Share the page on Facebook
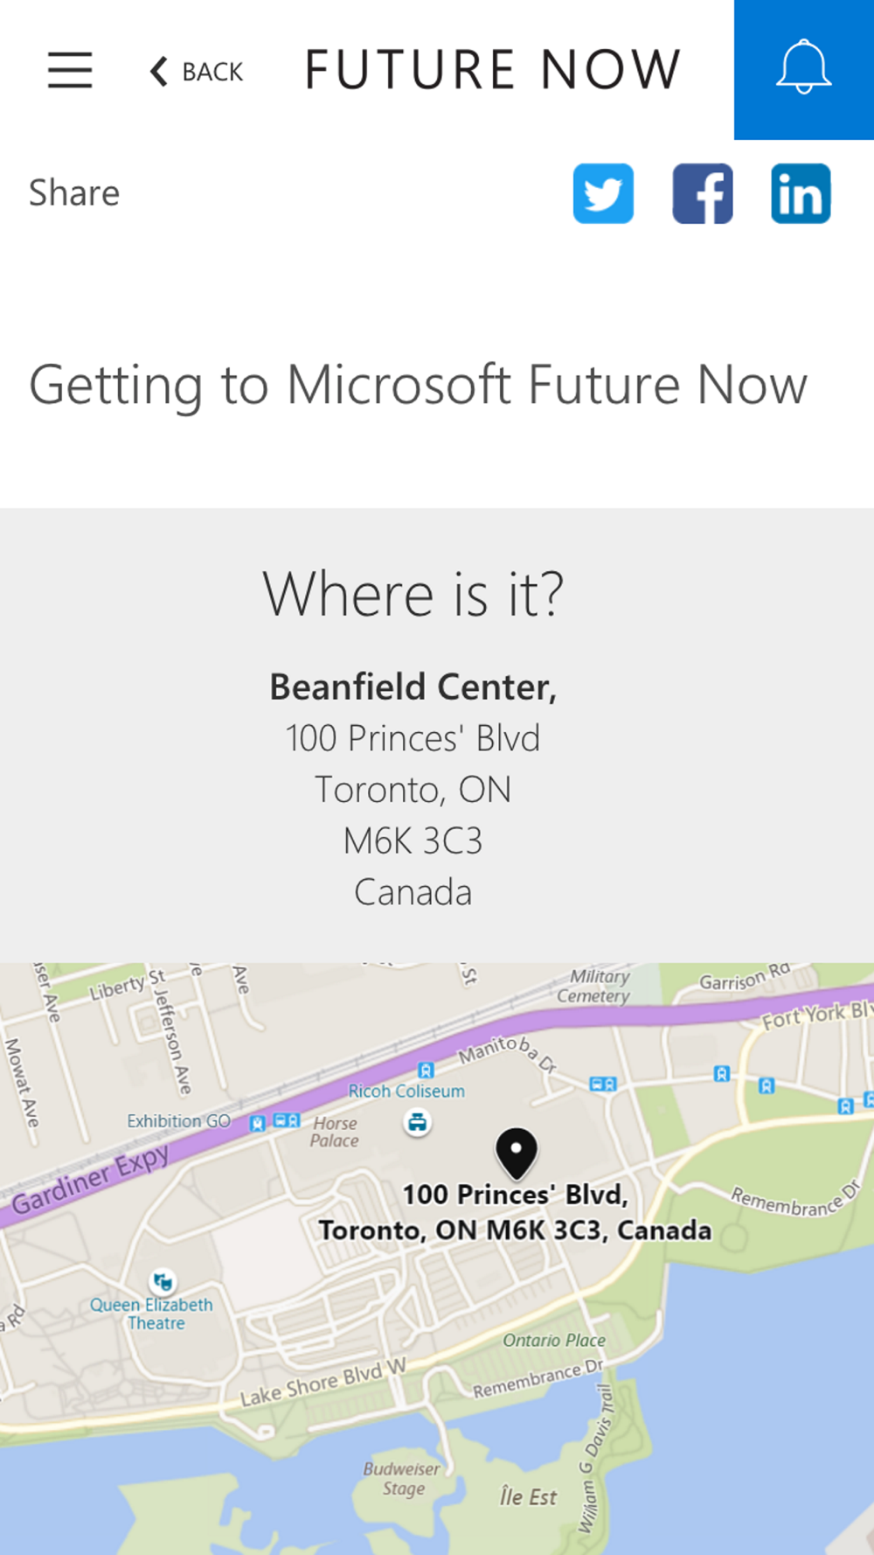Image resolution: width=874 pixels, height=1555 pixels. [703, 193]
